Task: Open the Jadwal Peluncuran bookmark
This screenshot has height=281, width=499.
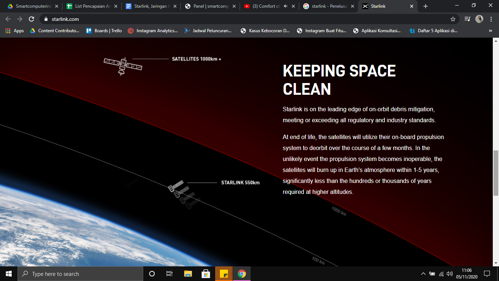Action: coord(208,31)
